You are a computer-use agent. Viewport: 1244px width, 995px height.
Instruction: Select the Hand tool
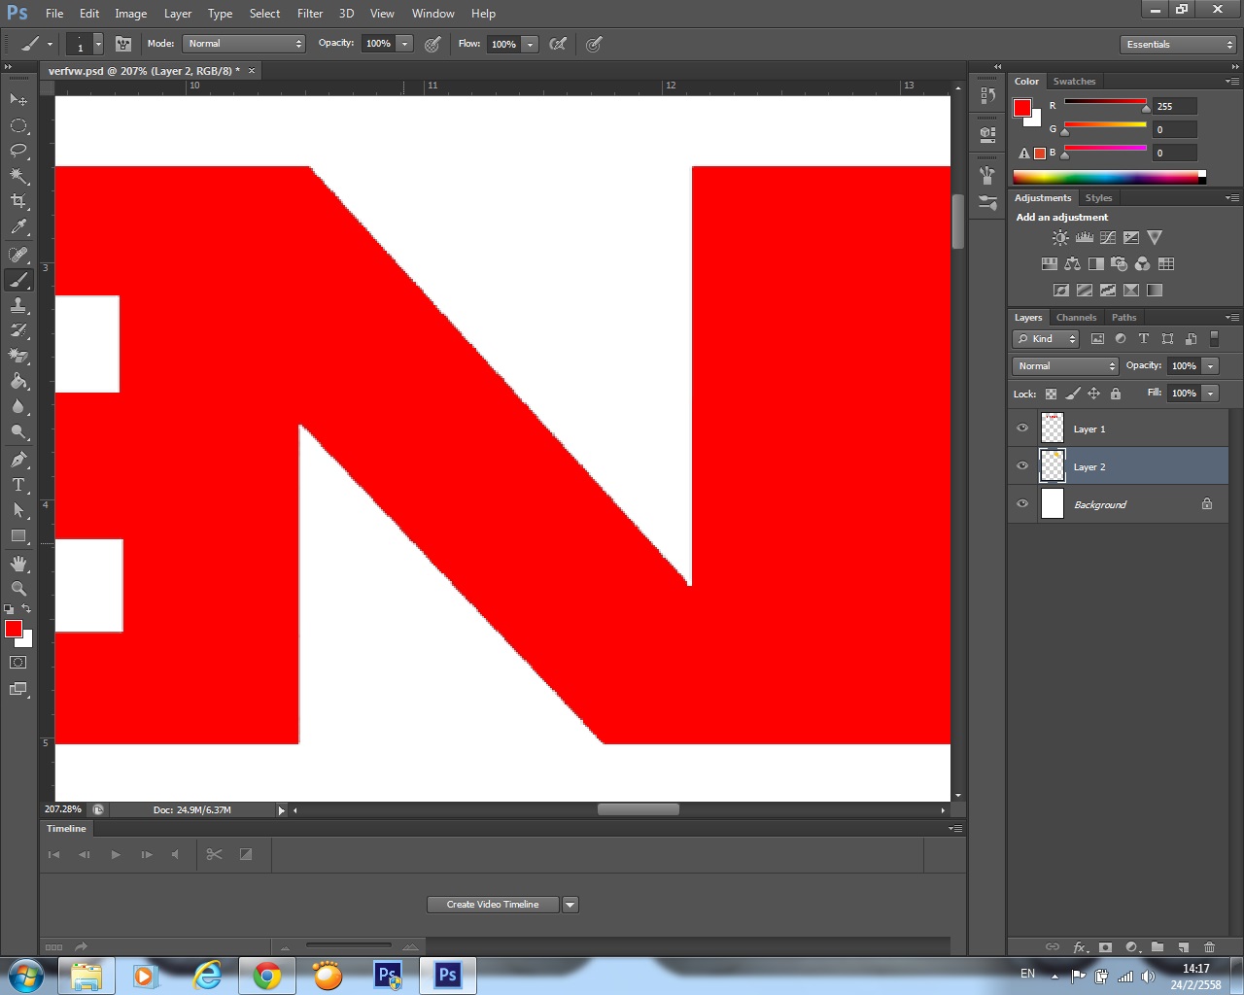[18, 564]
